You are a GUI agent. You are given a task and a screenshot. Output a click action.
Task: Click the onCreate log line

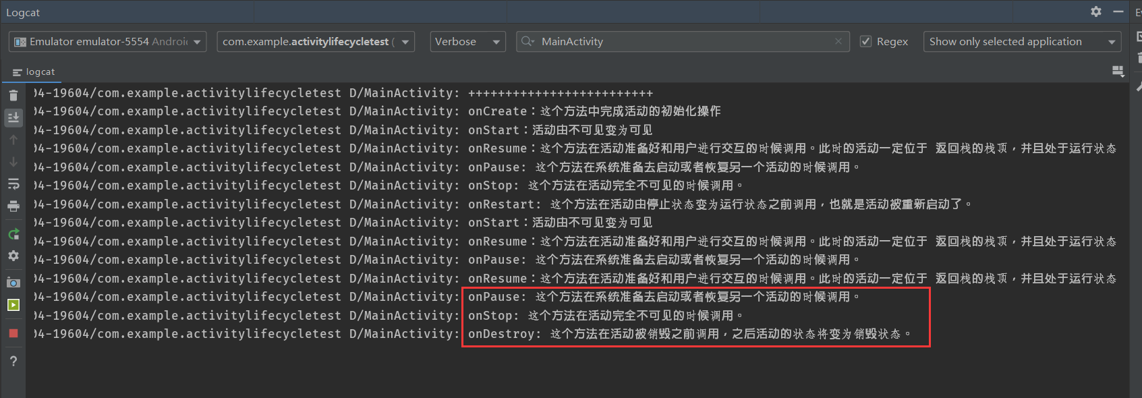click(376, 111)
